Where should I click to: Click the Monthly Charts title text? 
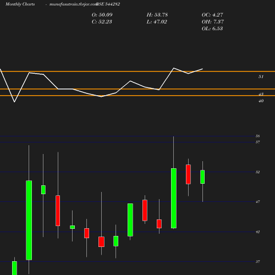tap(20, 4)
